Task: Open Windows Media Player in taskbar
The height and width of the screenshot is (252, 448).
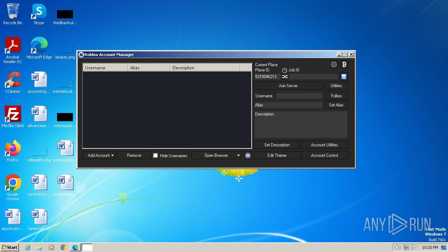Action: tap(51, 247)
